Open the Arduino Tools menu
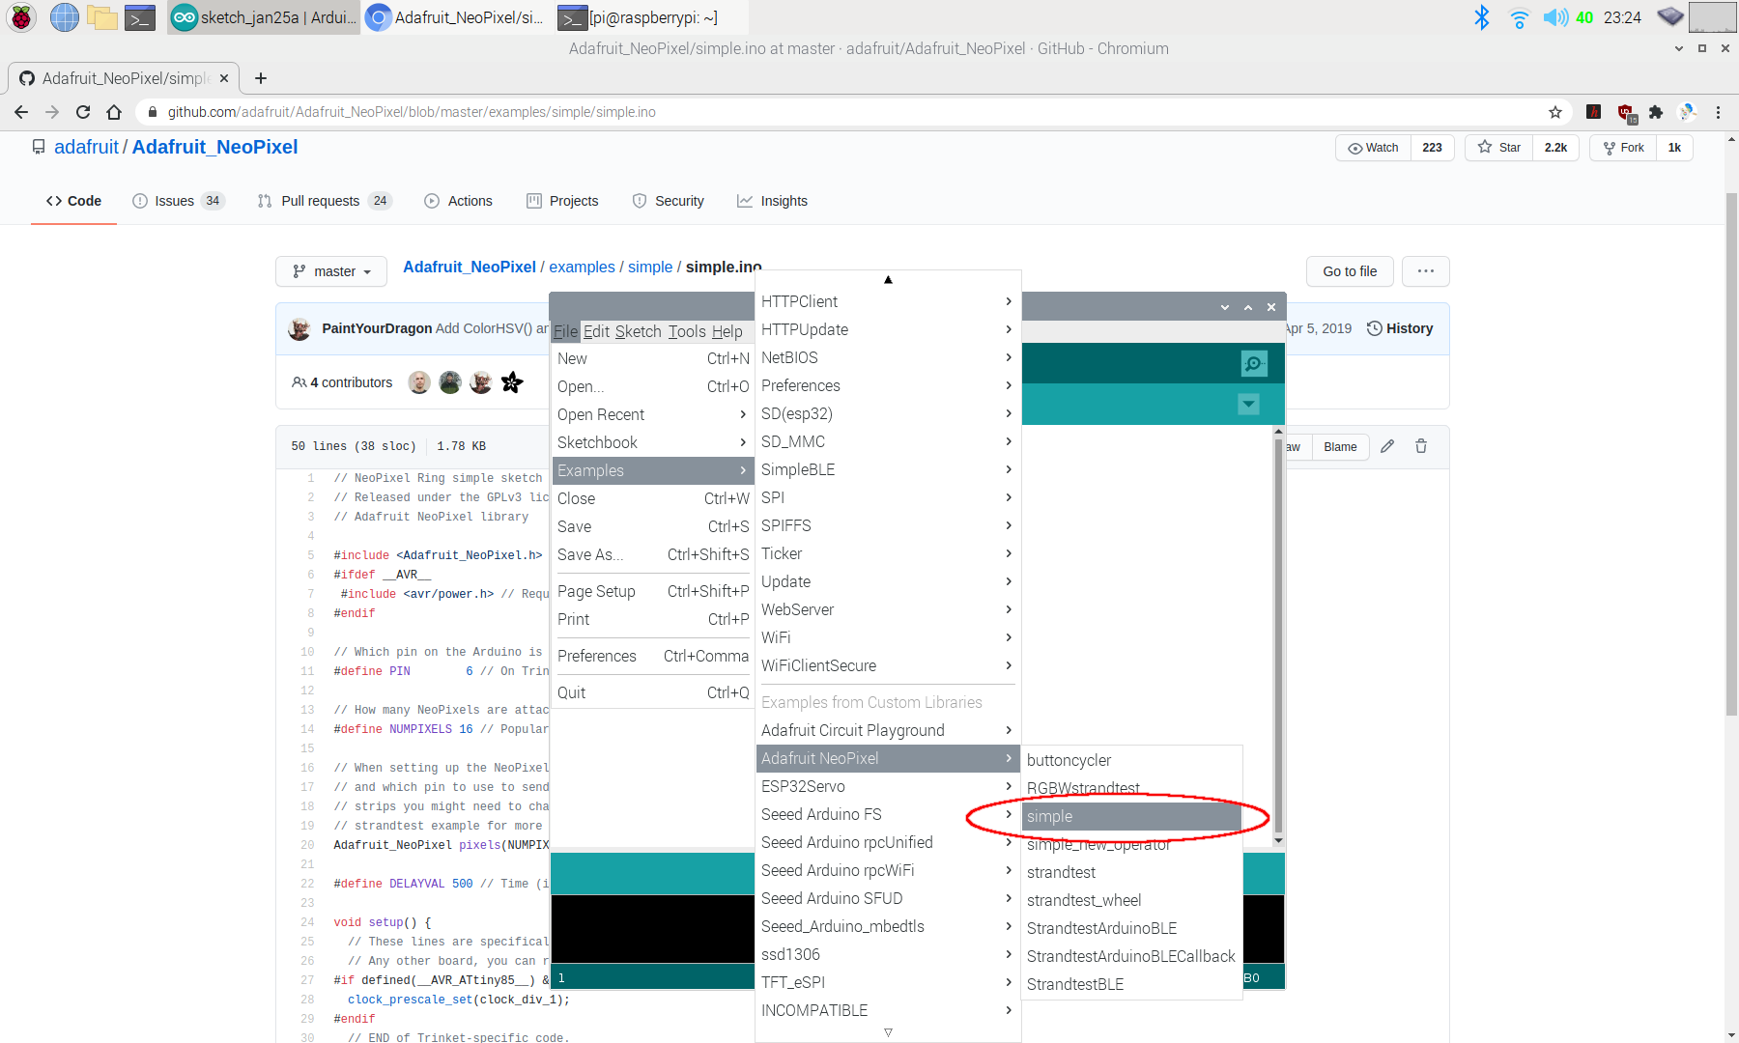1739x1043 pixels. [x=687, y=331]
